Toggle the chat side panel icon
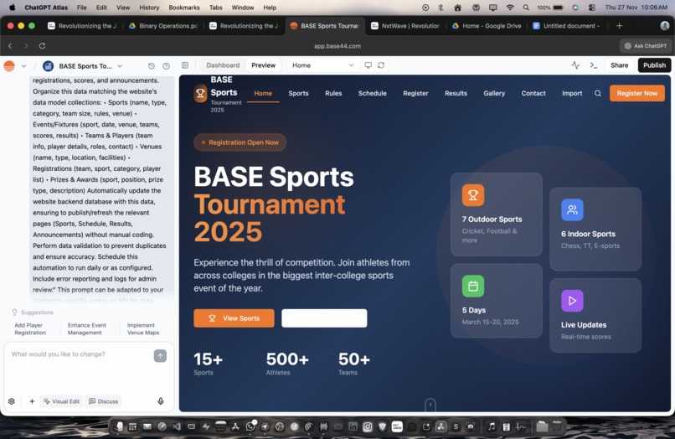The image size is (675, 439). (185, 65)
